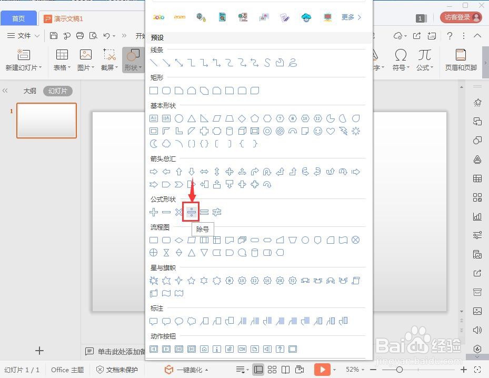
Task: Choose the cloud basic shape
Action: click(166, 144)
